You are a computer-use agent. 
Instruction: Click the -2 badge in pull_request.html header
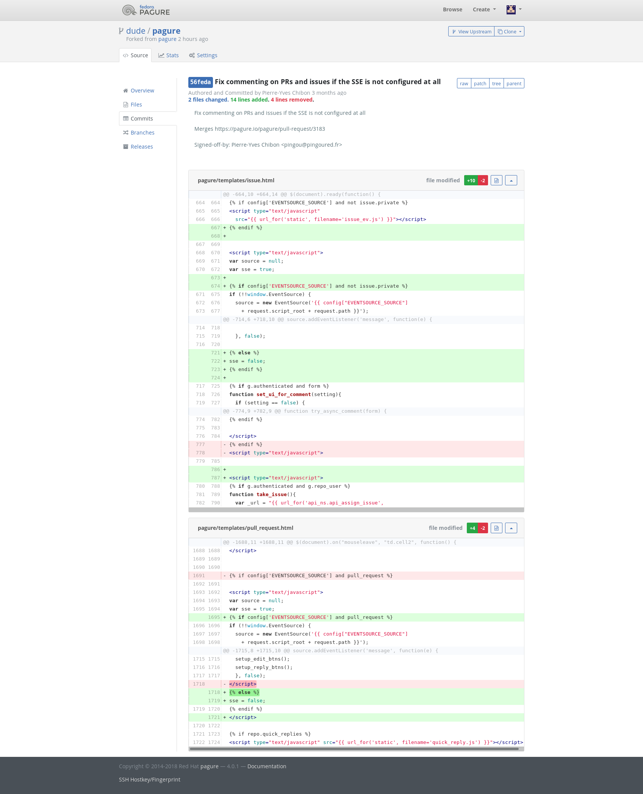tap(483, 528)
